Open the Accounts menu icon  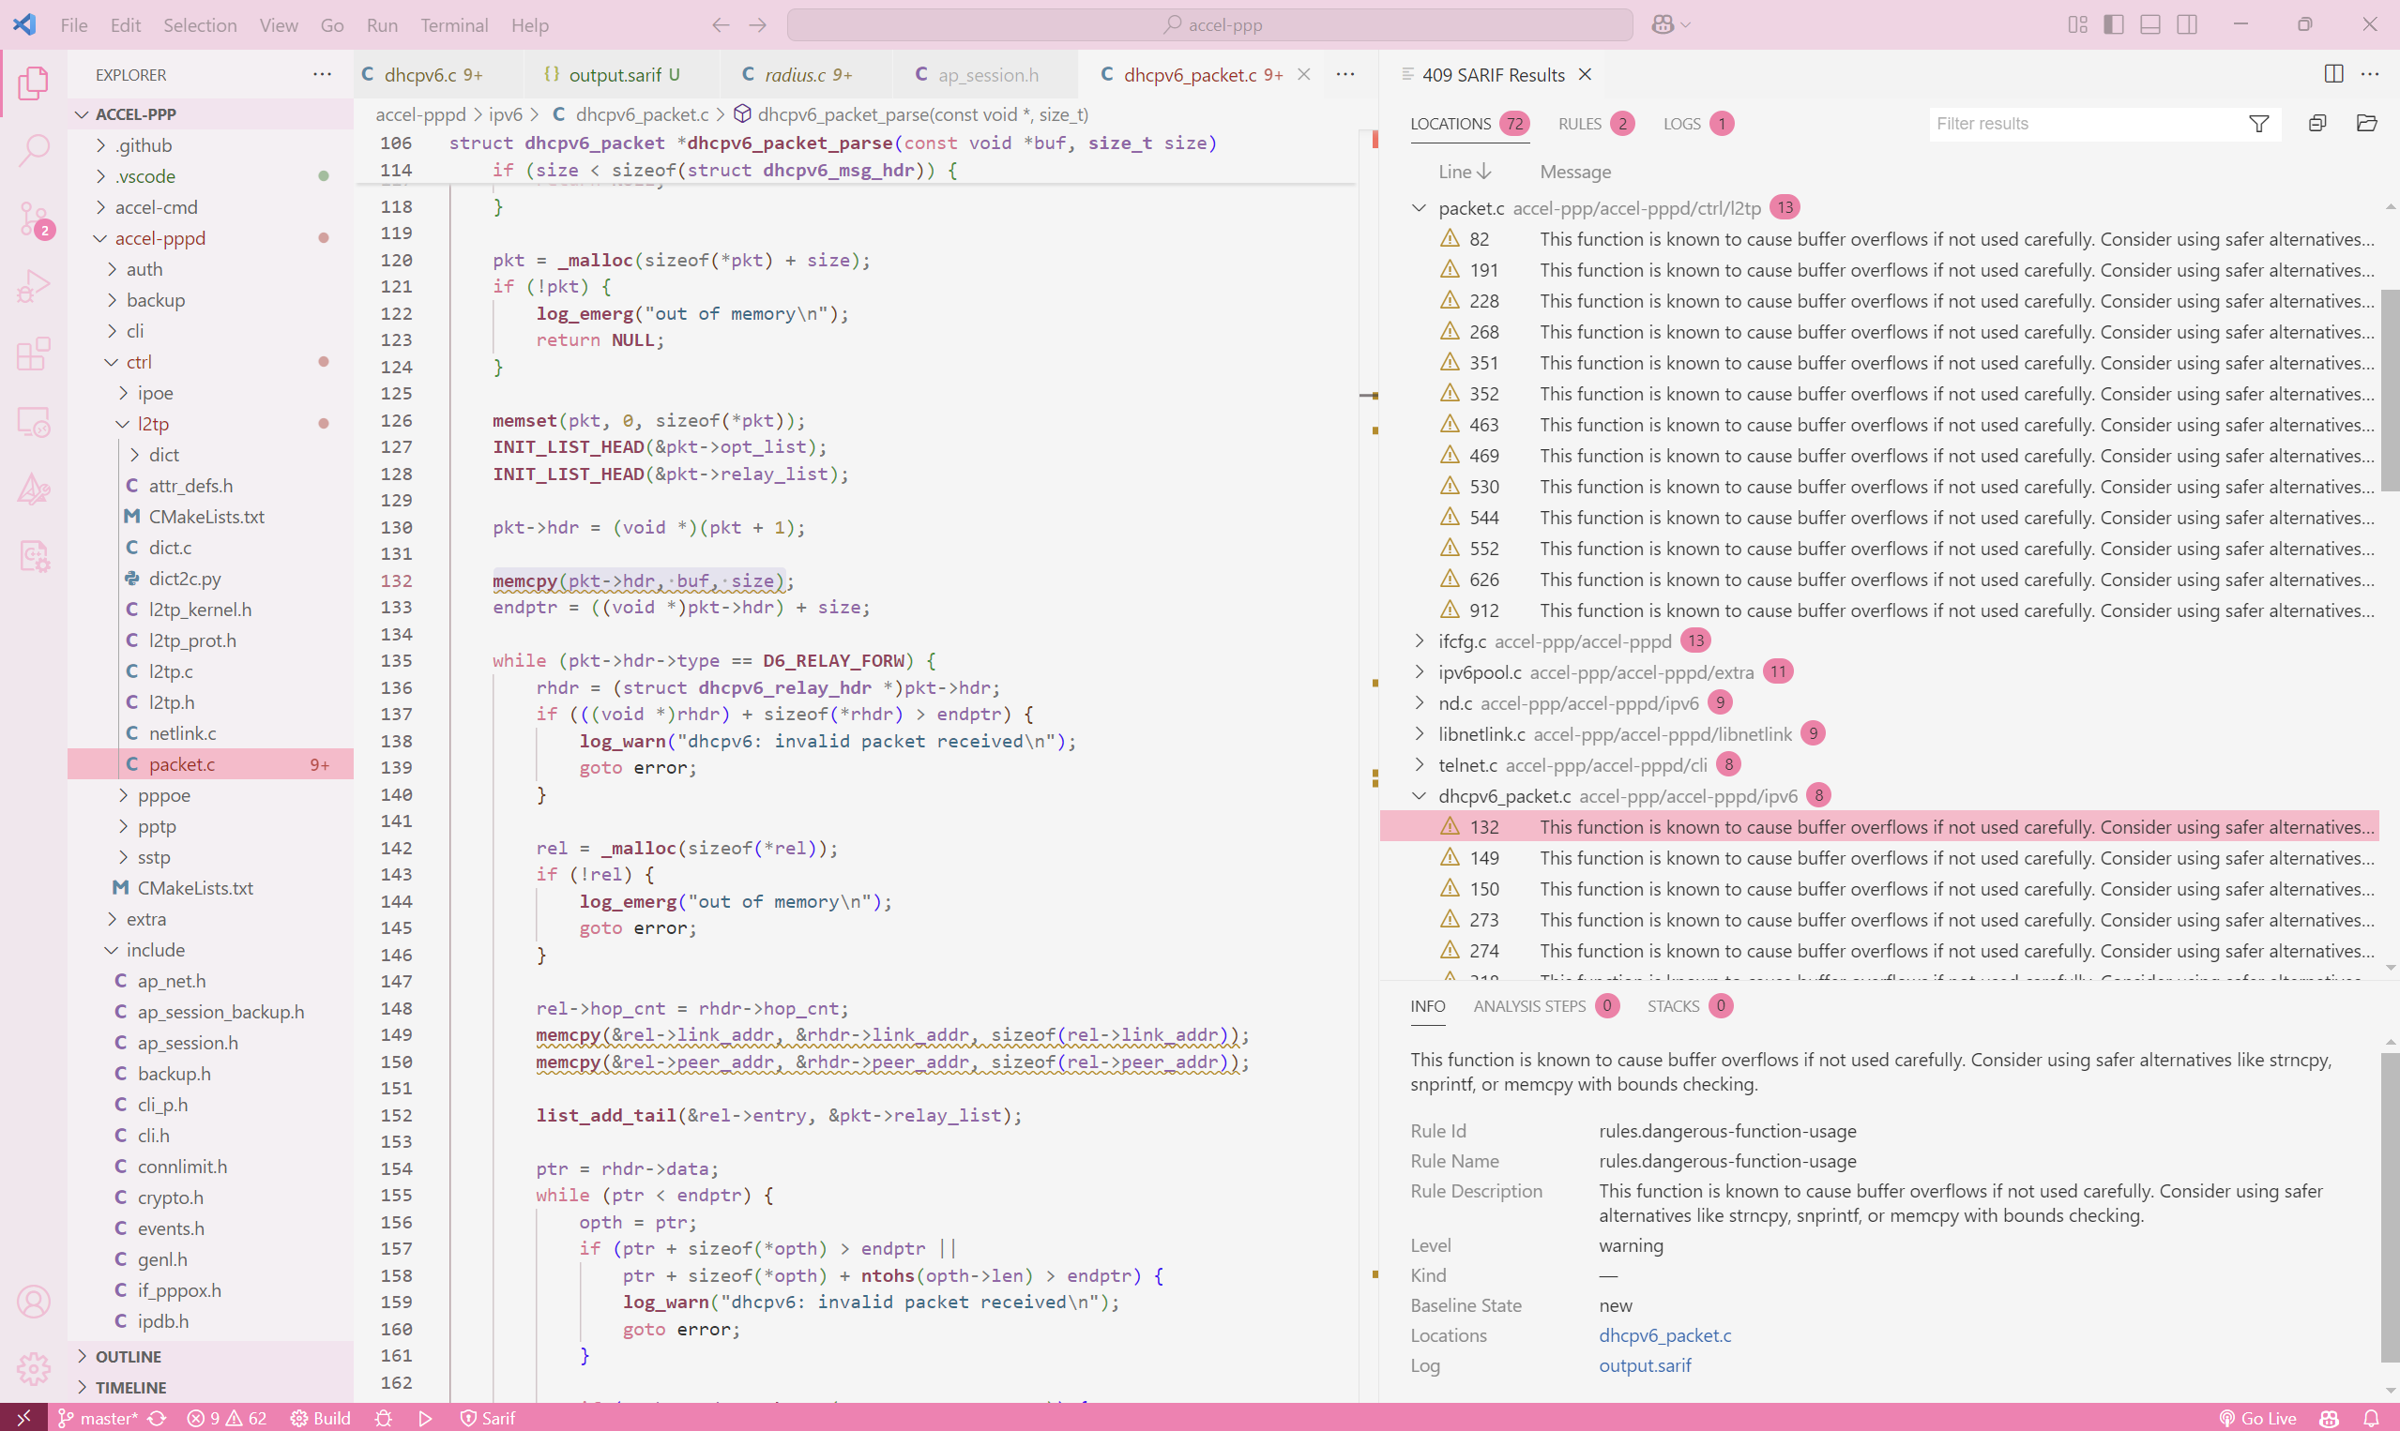[34, 1302]
